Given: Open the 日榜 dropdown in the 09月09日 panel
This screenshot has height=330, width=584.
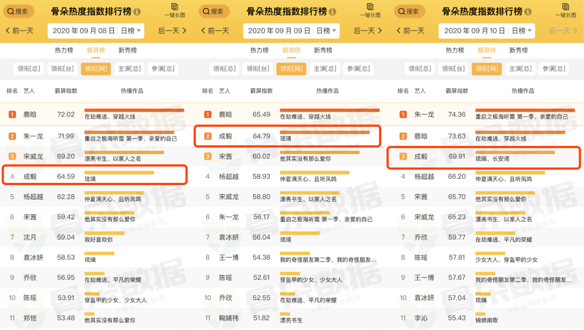Looking at the screenshot, I should click(x=326, y=31).
